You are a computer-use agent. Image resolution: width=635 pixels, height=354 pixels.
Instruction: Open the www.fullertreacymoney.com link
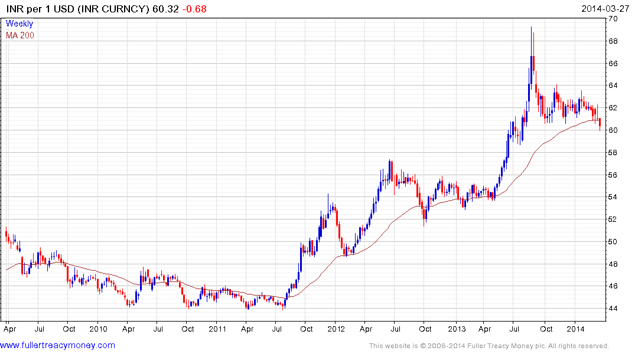click(57, 345)
